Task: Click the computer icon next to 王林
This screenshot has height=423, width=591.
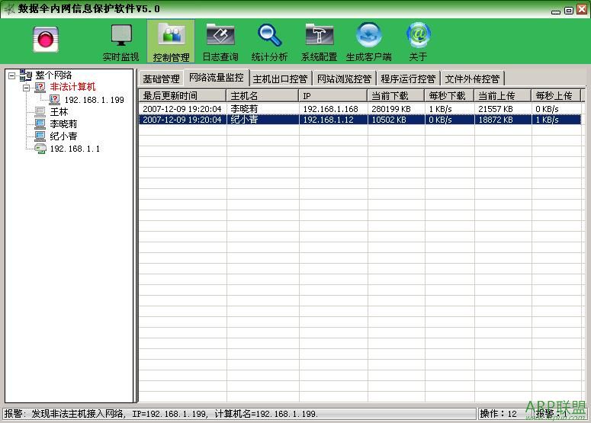Action: [40, 112]
